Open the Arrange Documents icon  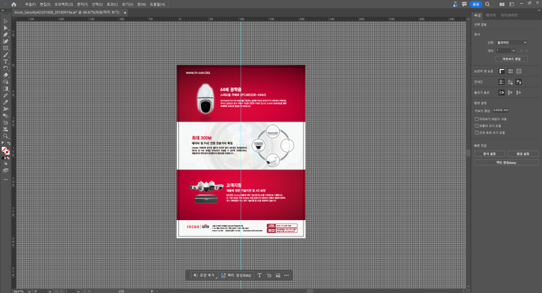(502, 4)
